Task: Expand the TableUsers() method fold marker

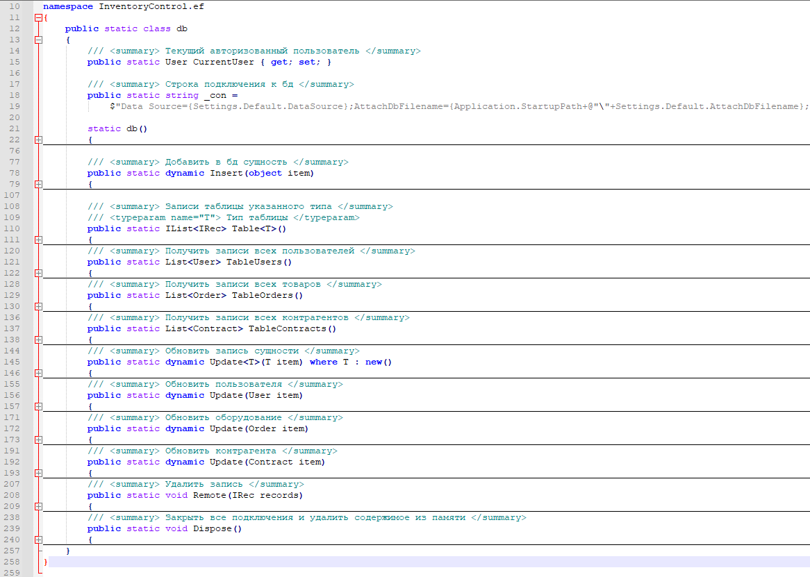Action: tap(38, 274)
